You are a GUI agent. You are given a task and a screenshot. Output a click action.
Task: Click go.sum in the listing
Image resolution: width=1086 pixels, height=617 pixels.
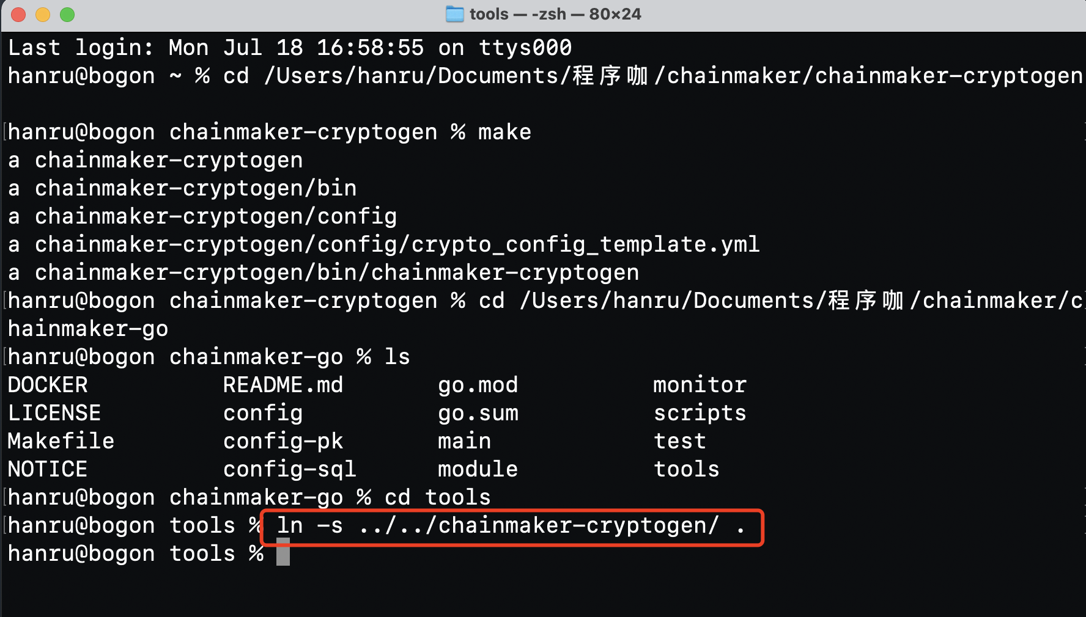478,413
